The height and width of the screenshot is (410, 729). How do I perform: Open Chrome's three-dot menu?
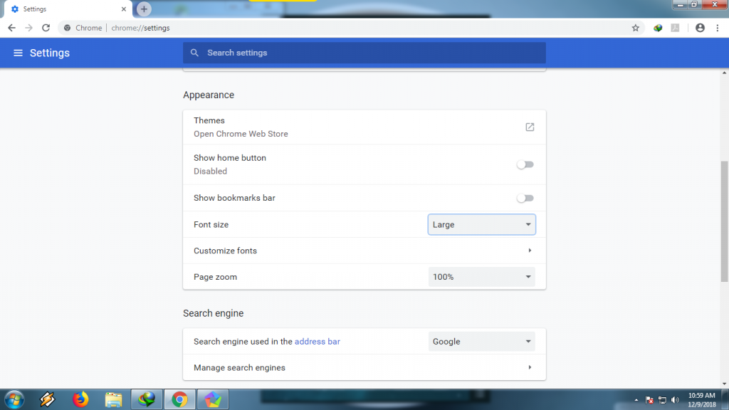pyautogui.click(x=718, y=28)
